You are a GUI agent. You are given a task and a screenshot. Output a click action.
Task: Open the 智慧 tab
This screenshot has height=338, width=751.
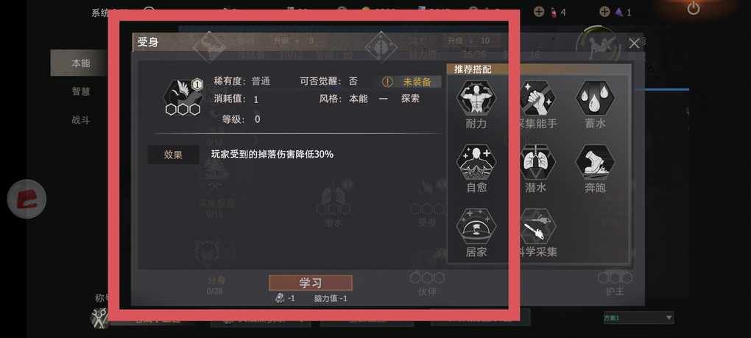(80, 91)
